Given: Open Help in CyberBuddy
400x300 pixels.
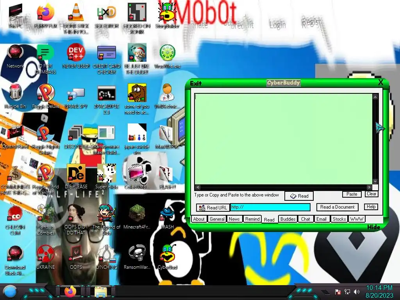Looking at the screenshot, I should pos(371,207).
